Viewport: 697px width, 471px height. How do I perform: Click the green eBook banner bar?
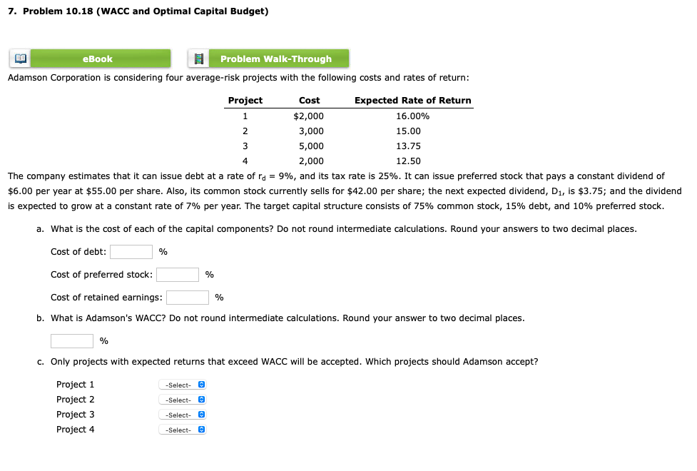coord(97,58)
